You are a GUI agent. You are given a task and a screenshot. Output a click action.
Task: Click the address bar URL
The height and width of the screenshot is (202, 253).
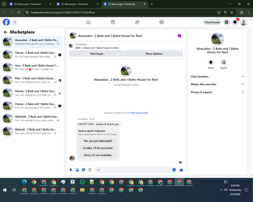(63, 13)
